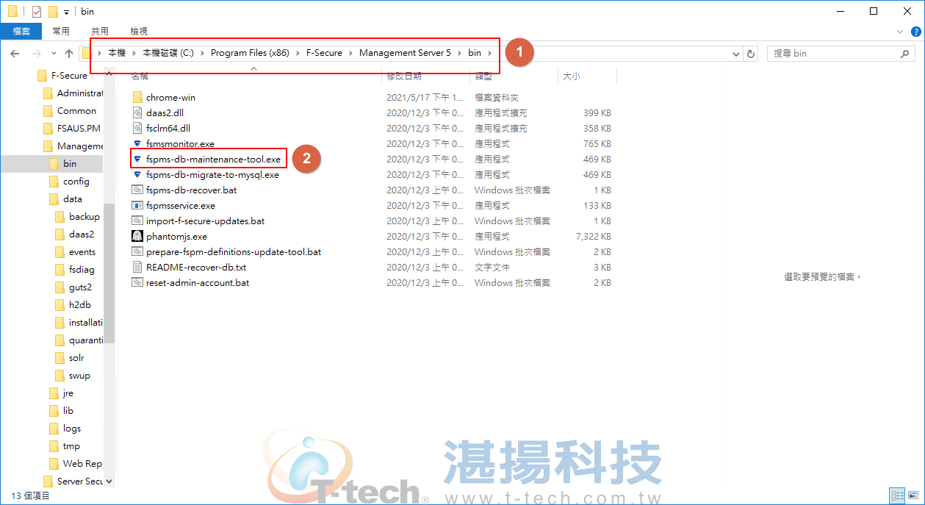Click Management Server 5 breadcrumb

pos(405,53)
